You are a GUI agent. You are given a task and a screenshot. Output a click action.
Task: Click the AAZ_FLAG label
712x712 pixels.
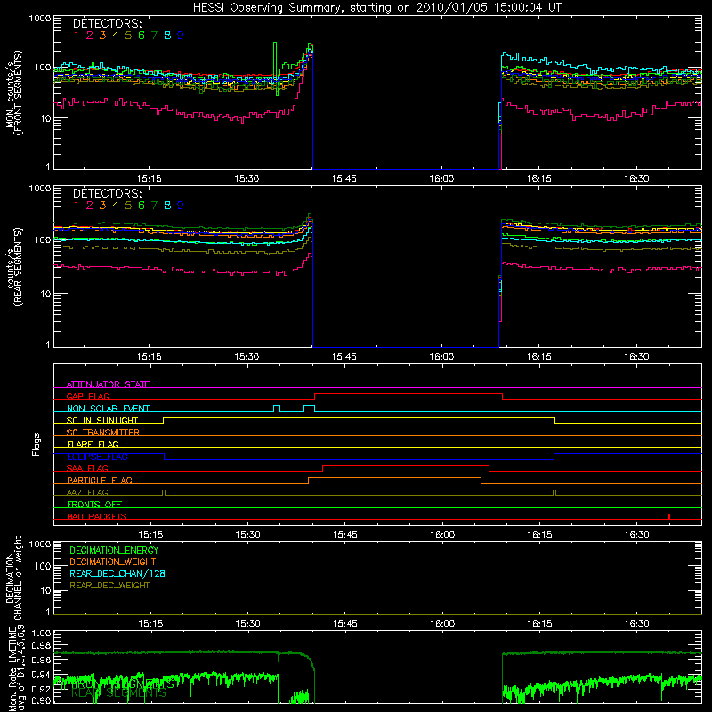click(87, 492)
